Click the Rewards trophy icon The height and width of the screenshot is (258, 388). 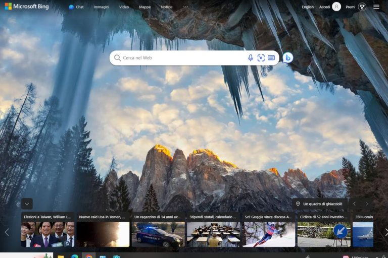coord(362,7)
